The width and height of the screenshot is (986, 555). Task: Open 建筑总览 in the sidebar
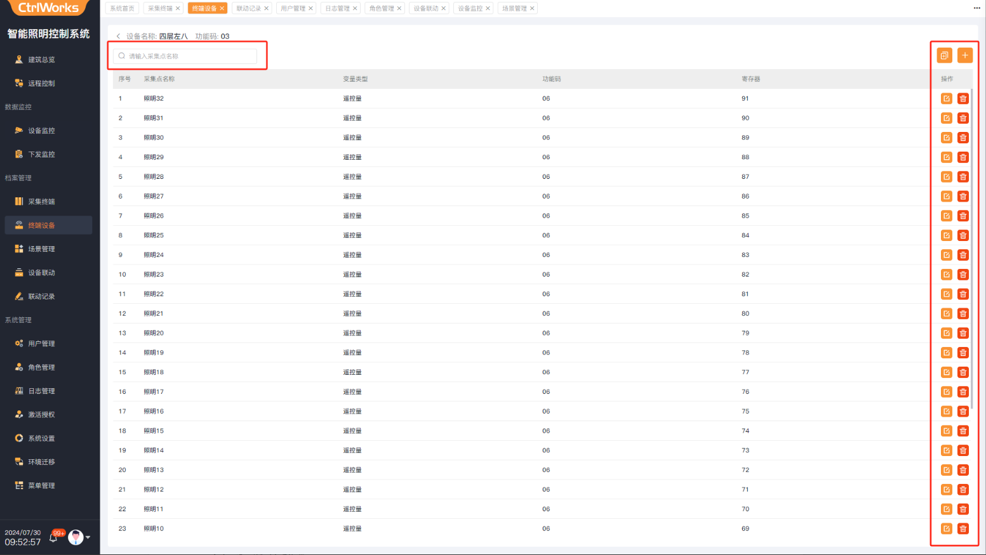[41, 60]
